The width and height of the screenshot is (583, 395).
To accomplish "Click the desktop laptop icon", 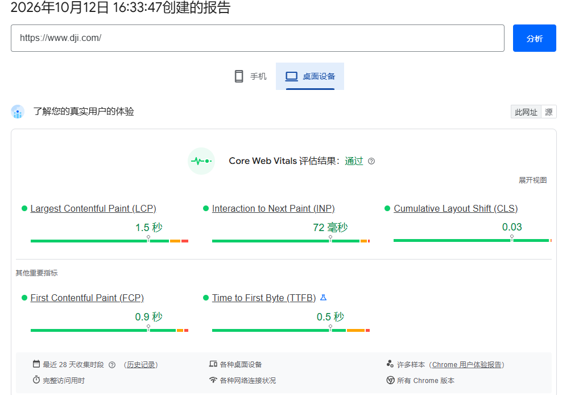I will pyautogui.click(x=291, y=76).
